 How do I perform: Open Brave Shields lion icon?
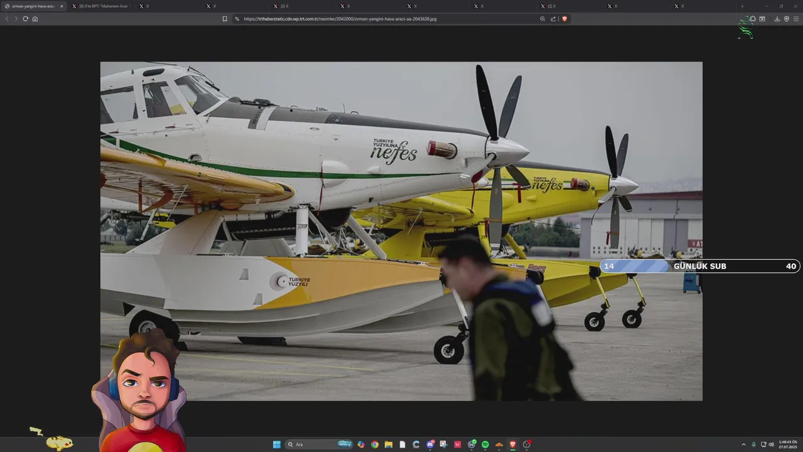tap(565, 19)
